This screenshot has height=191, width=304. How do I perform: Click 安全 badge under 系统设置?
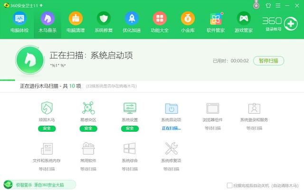coord(130,128)
